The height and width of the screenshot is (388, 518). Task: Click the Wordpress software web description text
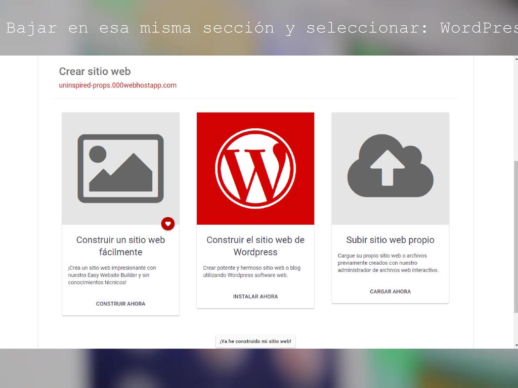[252, 271]
